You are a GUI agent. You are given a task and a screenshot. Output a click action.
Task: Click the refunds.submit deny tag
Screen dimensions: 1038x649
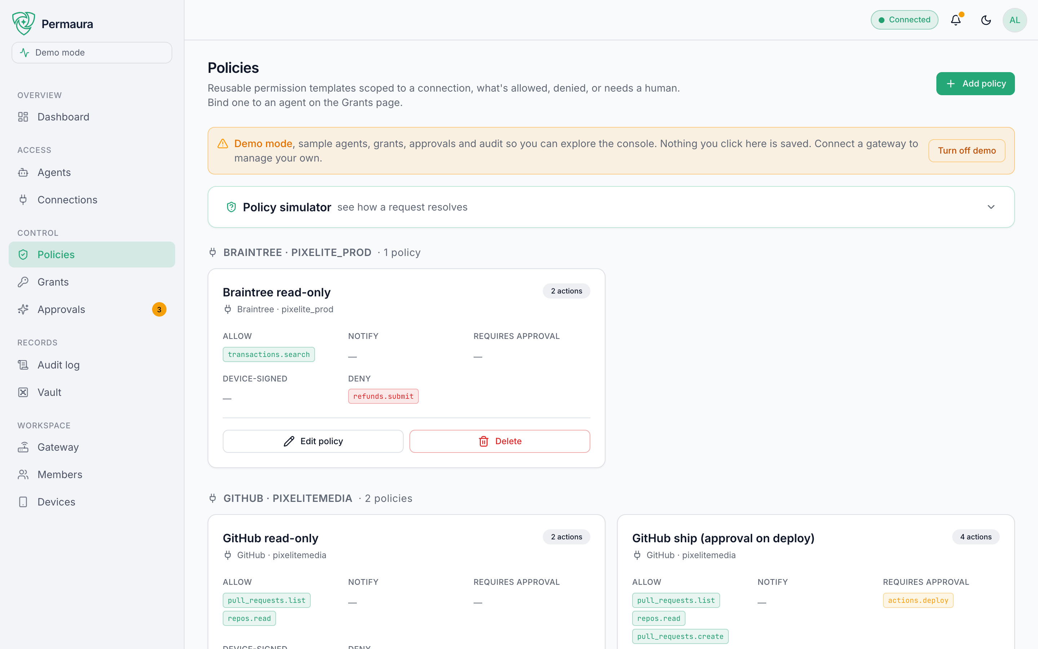point(383,396)
